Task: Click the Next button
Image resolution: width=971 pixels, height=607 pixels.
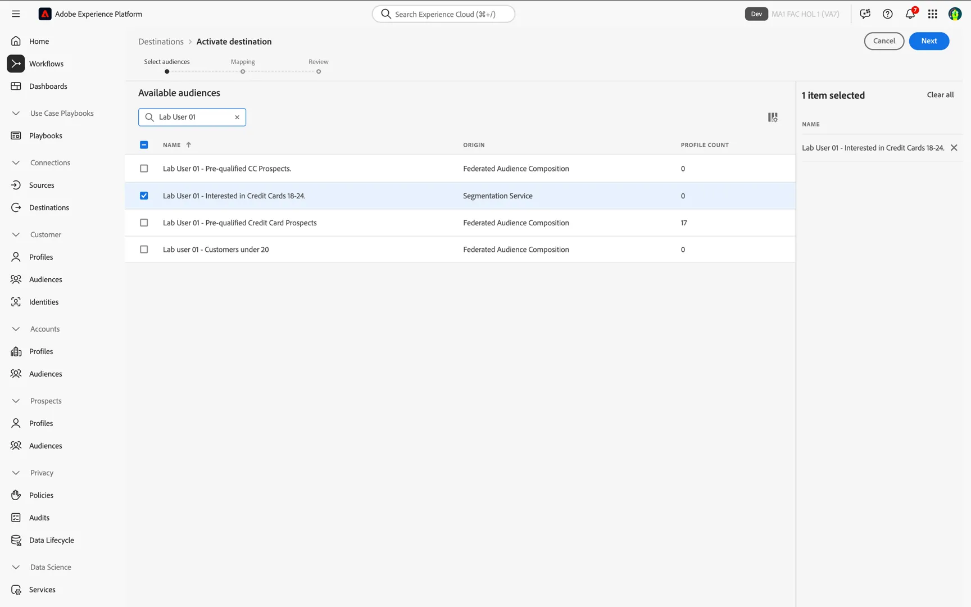Action: (929, 41)
